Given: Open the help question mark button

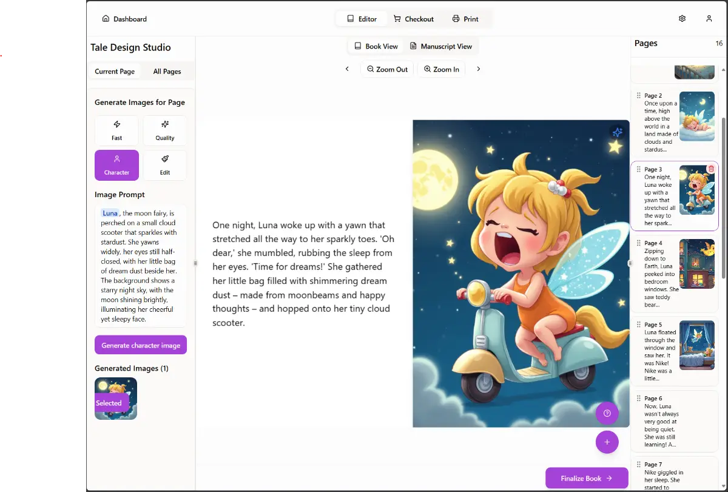Looking at the screenshot, I should (607, 413).
